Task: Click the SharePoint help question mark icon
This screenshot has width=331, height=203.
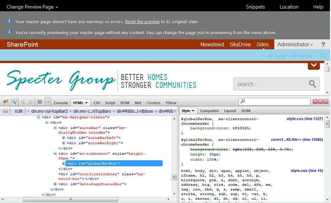Action: [323, 44]
